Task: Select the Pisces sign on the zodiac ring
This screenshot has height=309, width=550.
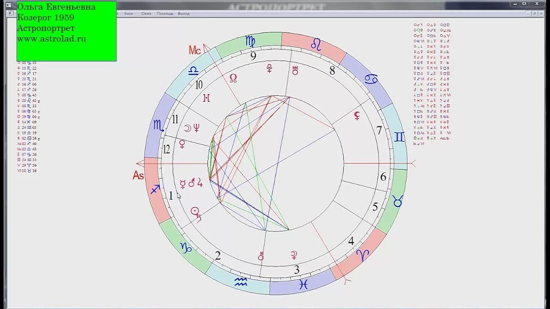Action: click(x=303, y=284)
